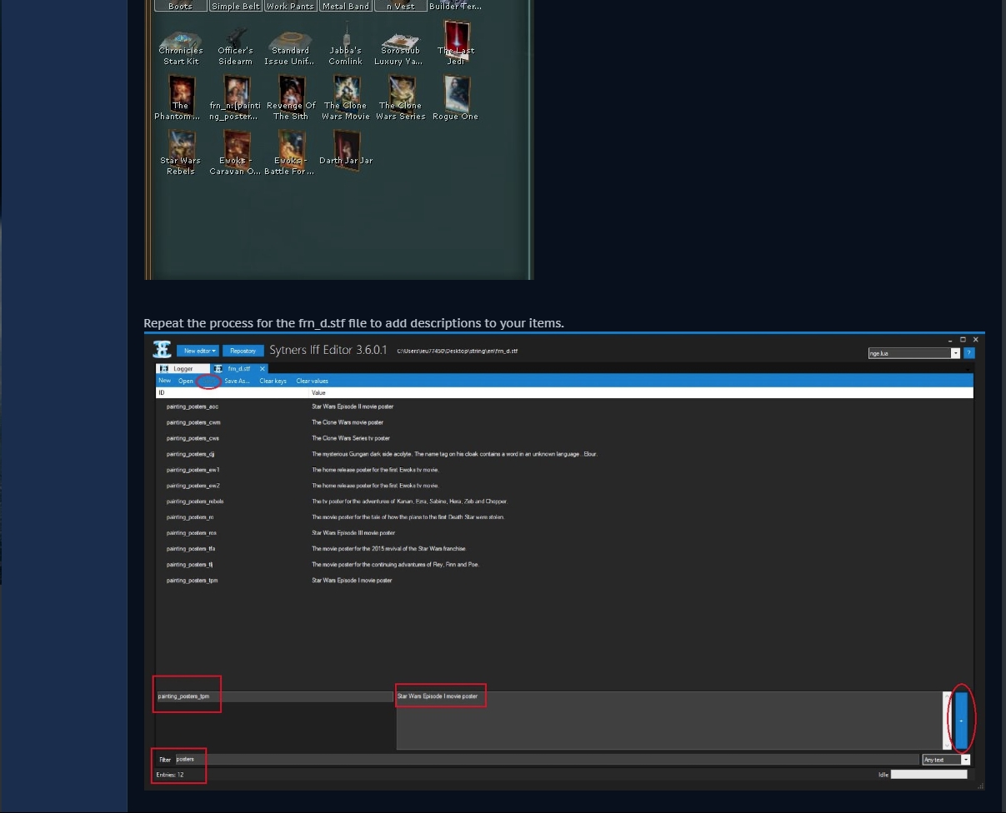Image resolution: width=1006 pixels, height=813 pixels.
Task: Select Standard Issue Uniform inventory item
Action: point(290,46)
